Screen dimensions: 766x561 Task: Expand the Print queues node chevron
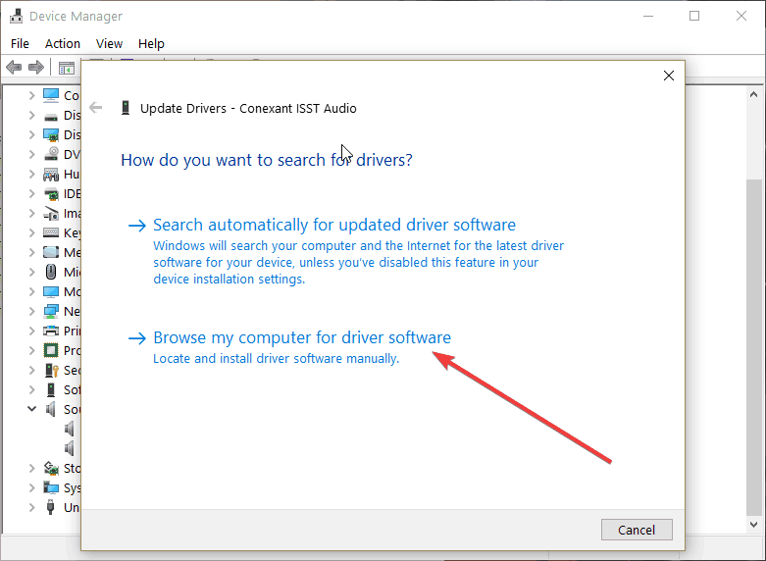tap(31, 331)
